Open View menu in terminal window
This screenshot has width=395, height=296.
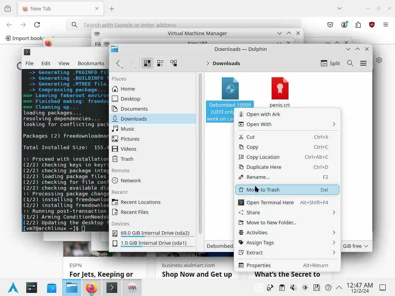click(x=64, y=64)
